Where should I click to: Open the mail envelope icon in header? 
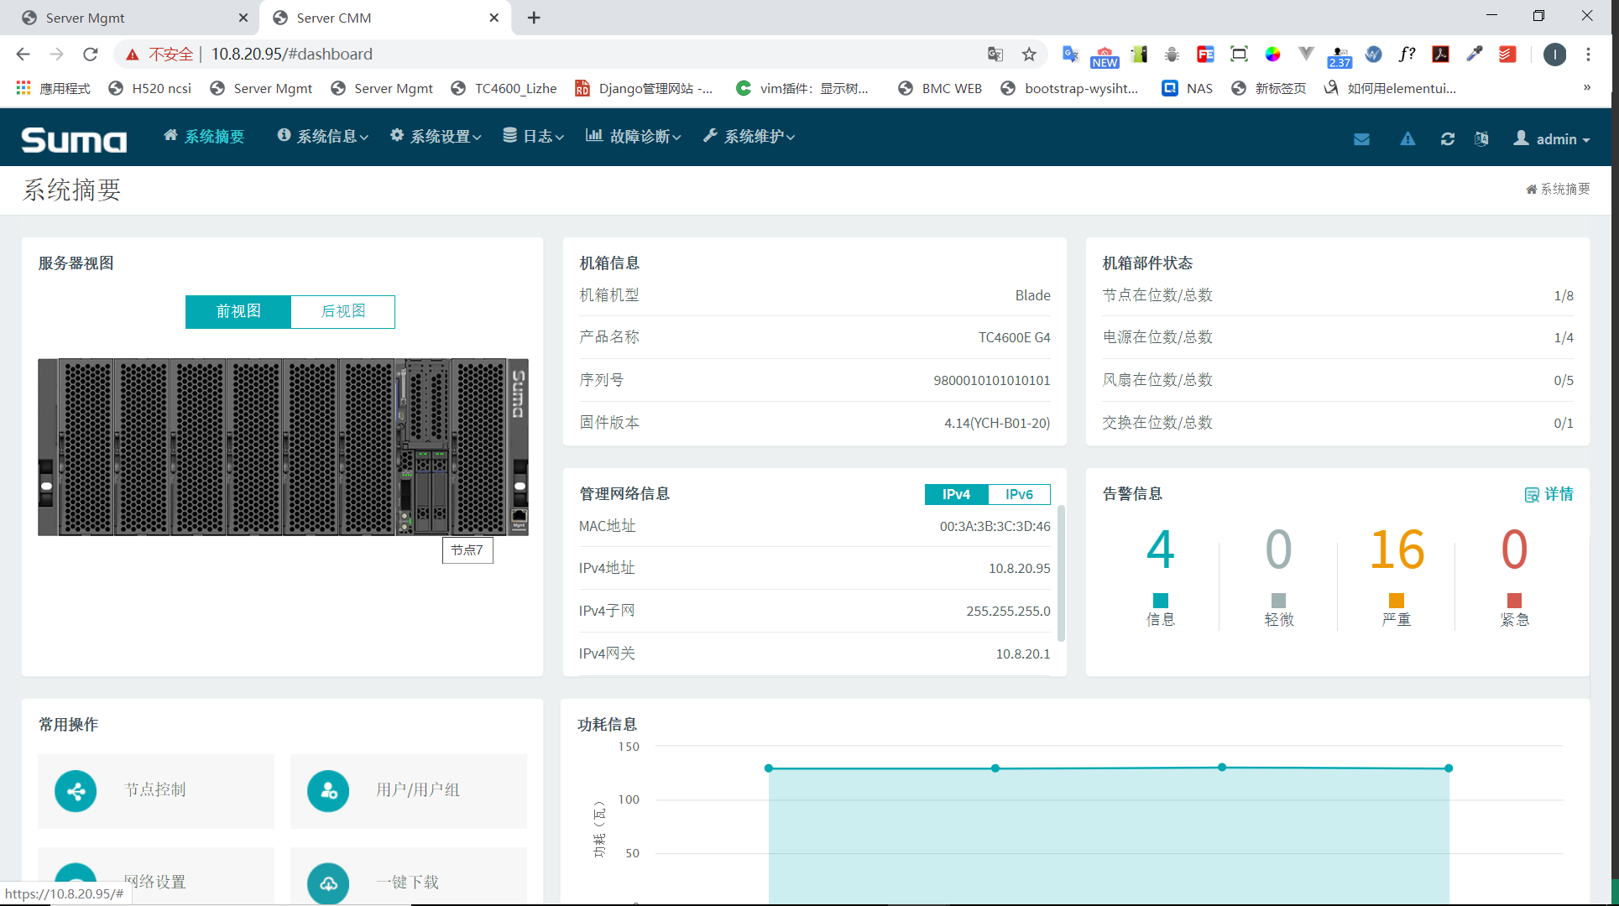[x=1361, y=139]
